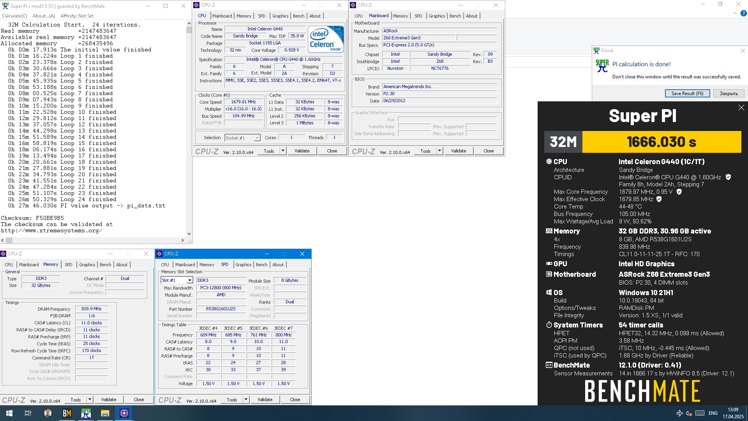The width and height of the screenshot is (748, 421).
Task: Expand Tools arrow in CPU-Z CPU-tab window
Action: click(283, 151)
